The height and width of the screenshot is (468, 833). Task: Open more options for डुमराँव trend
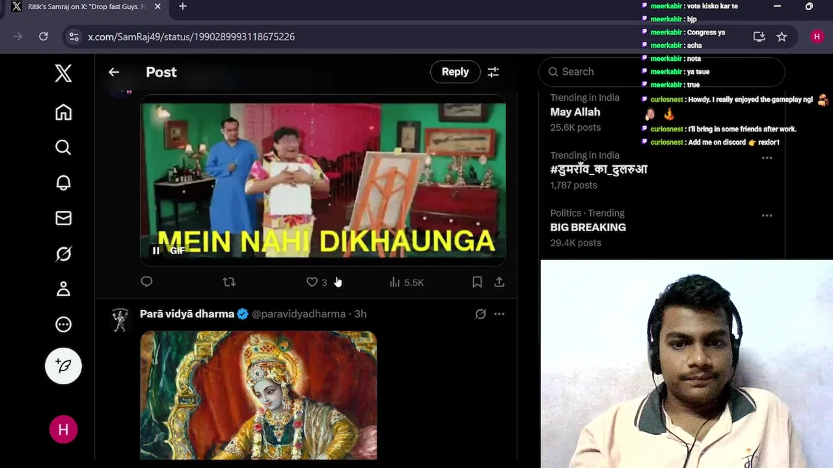tap(767, 158)
